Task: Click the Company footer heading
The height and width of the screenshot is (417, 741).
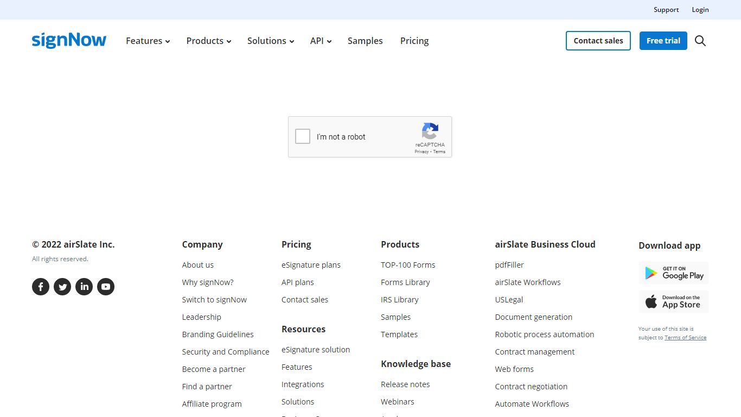Action: 202,244
